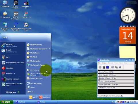
Task: Click the green Start button
Action: (x=6, y=102)
